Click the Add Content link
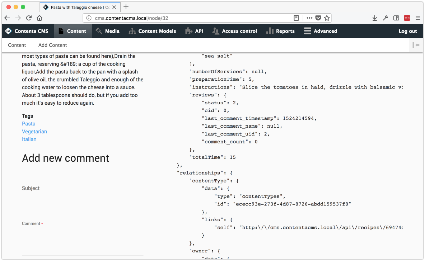 coord(52,45)
